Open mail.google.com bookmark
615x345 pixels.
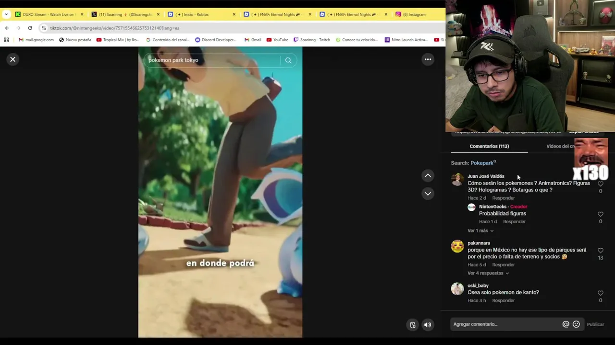36,40
